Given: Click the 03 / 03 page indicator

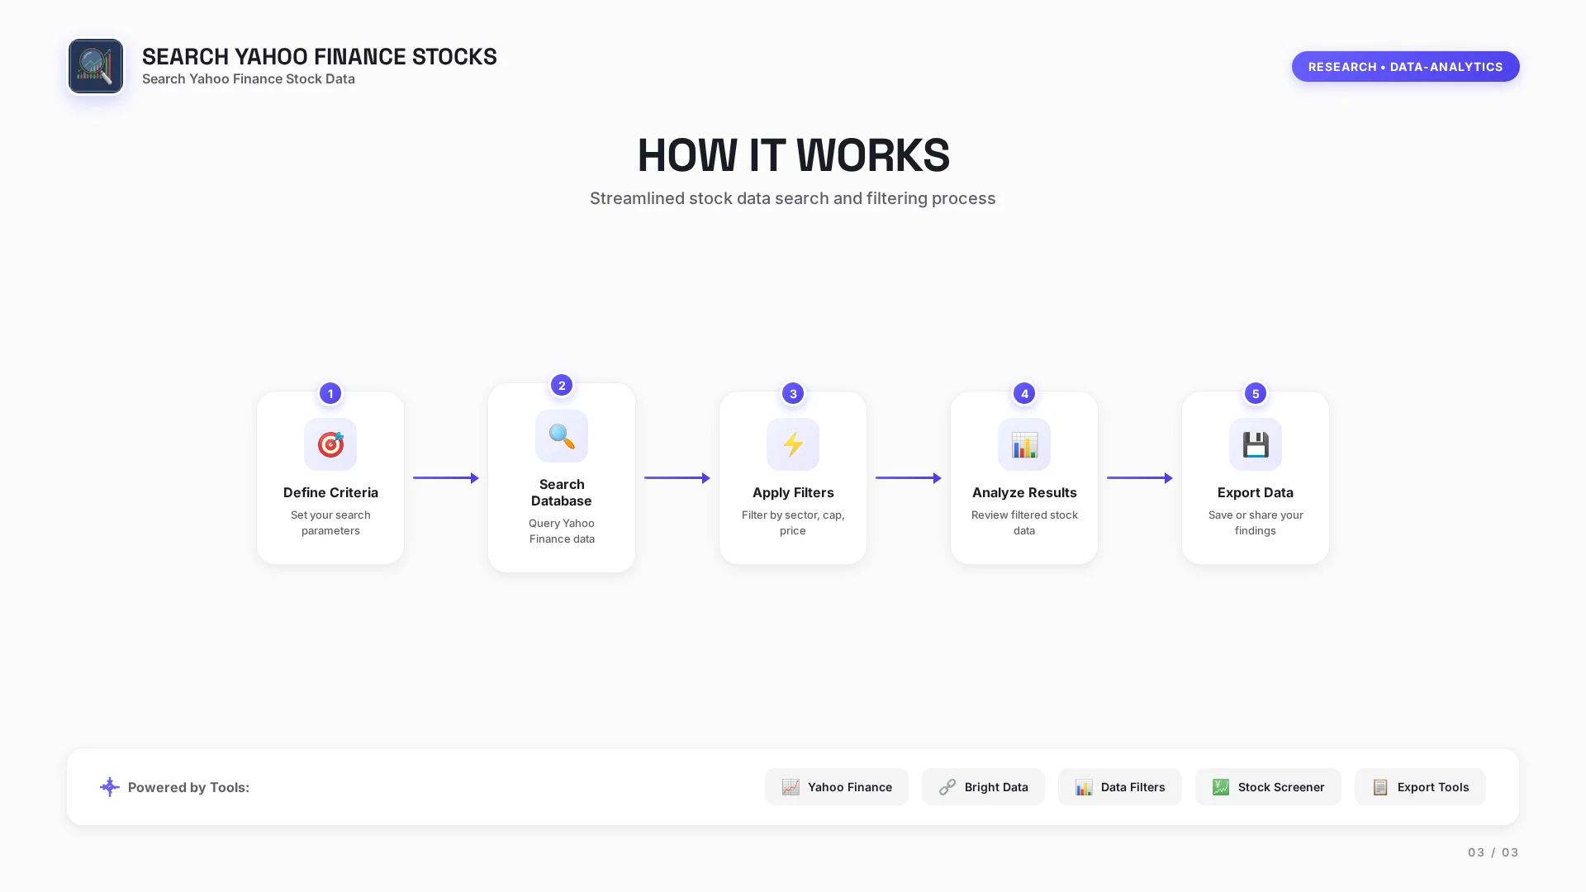Looking at the screenshot, I should pos(1493,852).
